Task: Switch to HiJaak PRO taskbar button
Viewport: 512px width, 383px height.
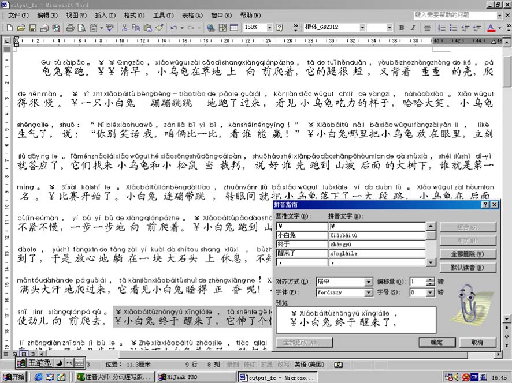Action: tap(196, 377)
